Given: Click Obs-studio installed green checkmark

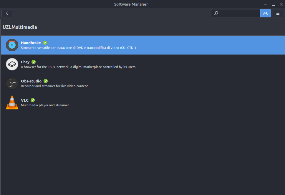Looking at the screenshot, I should (46, 81).
